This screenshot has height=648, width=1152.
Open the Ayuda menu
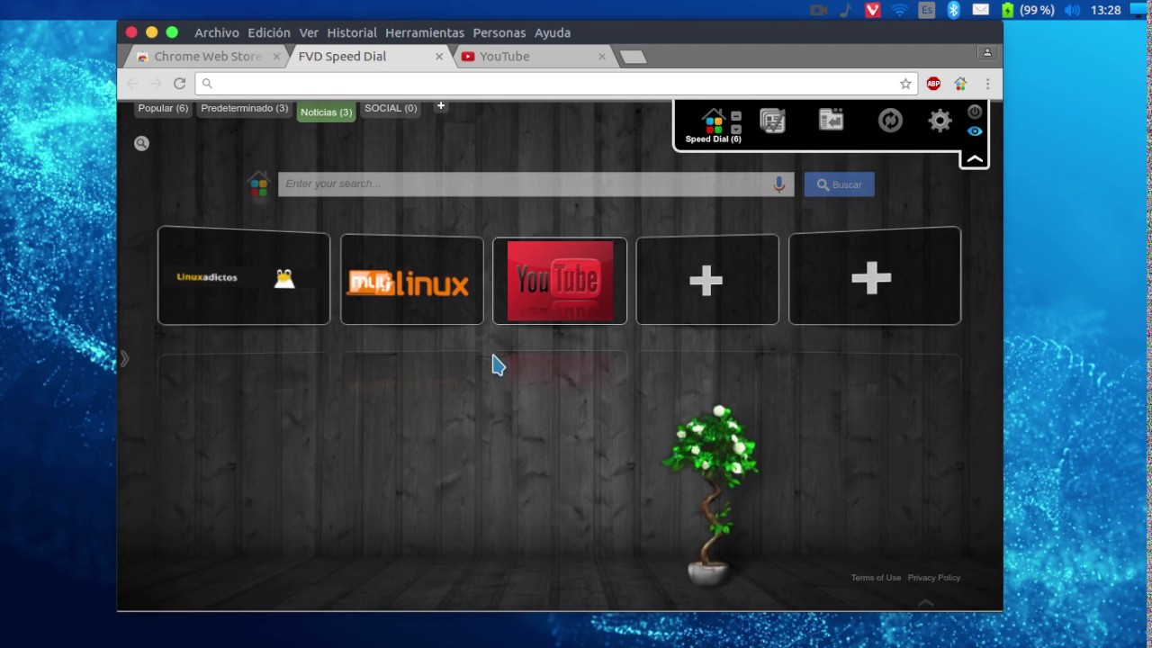(x=553, y=32)
